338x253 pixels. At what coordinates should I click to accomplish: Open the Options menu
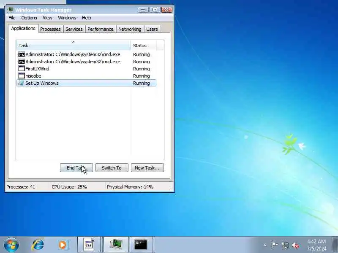pyautogui.click(x=29, y=18)
